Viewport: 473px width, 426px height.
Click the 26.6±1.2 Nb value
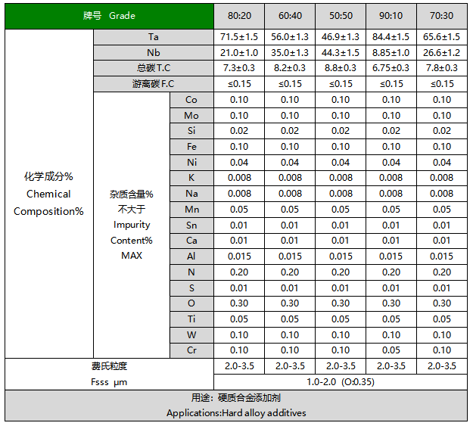[x=442, y=53]
